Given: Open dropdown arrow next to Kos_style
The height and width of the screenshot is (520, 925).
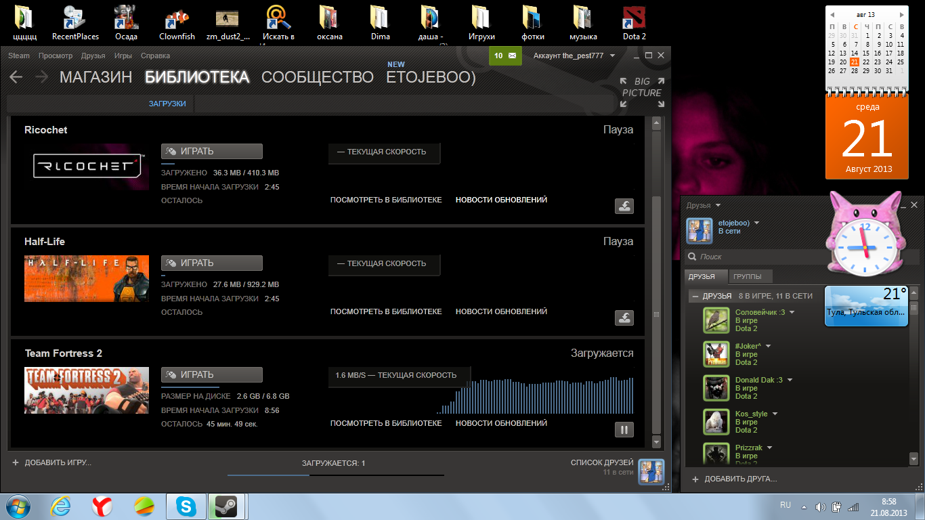Looking at the screenshot, I should (x=775, y=414).
